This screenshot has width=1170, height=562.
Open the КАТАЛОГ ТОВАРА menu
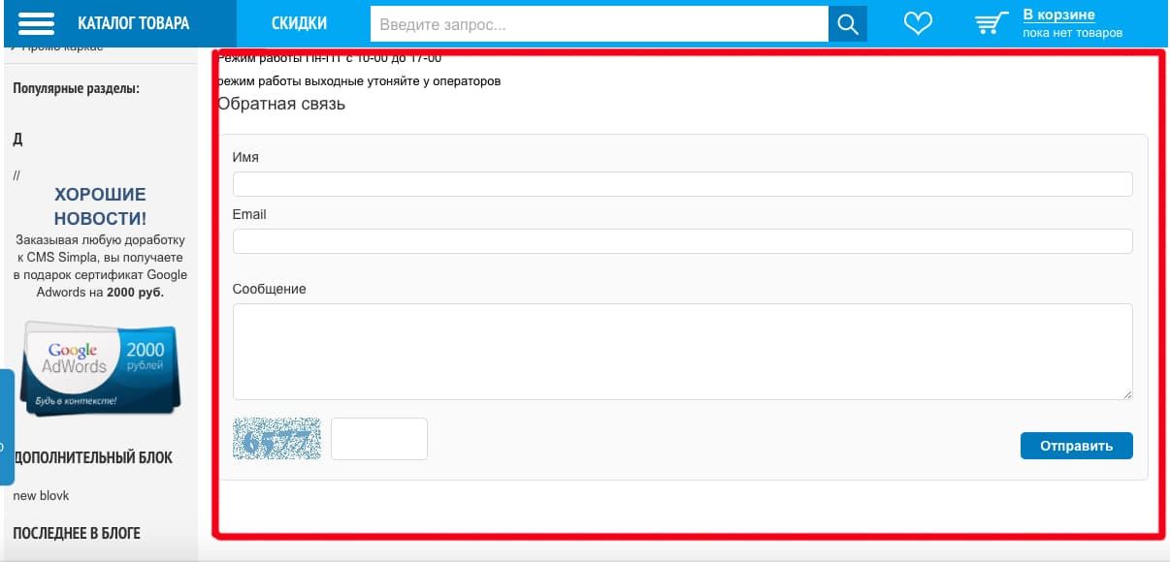pos(133,23)
